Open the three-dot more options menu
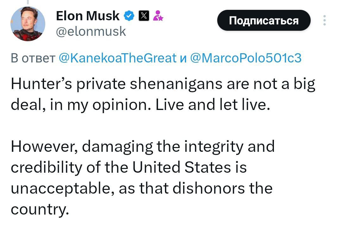Image resolution: width=342 pixels, height=225 pixels. click(x=324, y=20)
